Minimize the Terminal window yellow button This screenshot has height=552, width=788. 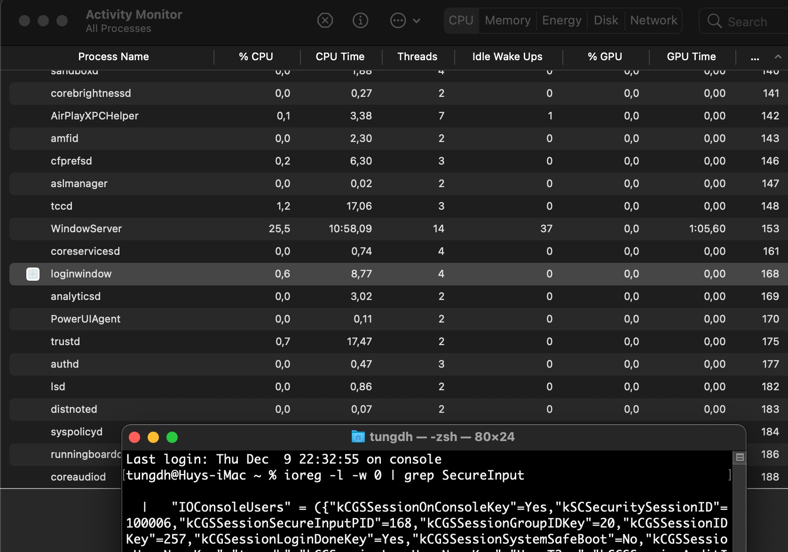[153, 437]
